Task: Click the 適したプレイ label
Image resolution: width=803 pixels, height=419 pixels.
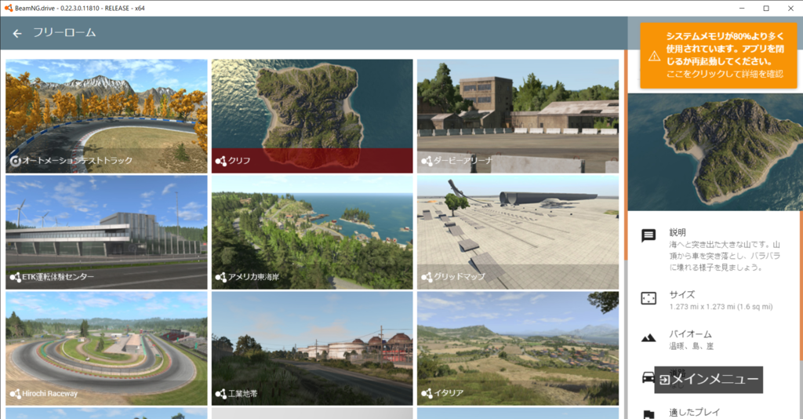Action: point(695,412)
